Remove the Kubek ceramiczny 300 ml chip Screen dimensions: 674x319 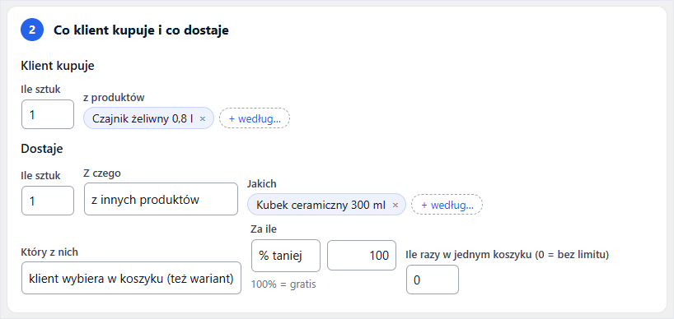point(396,205)
